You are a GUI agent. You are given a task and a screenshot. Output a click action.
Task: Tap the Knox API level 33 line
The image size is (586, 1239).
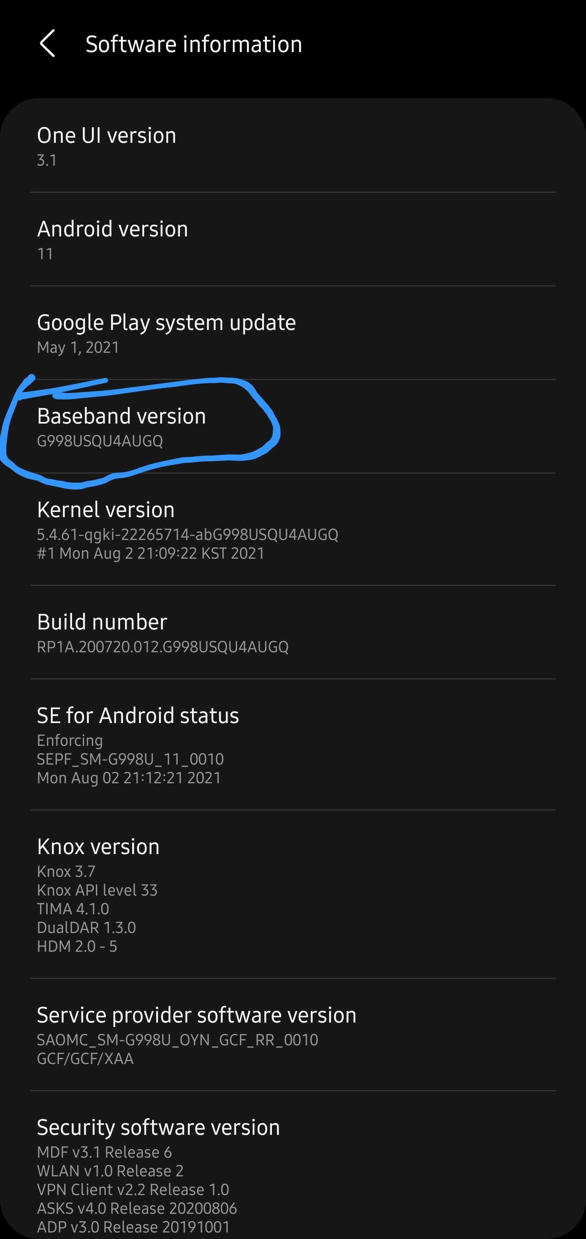pyautogui.click(x=97, y=890)
